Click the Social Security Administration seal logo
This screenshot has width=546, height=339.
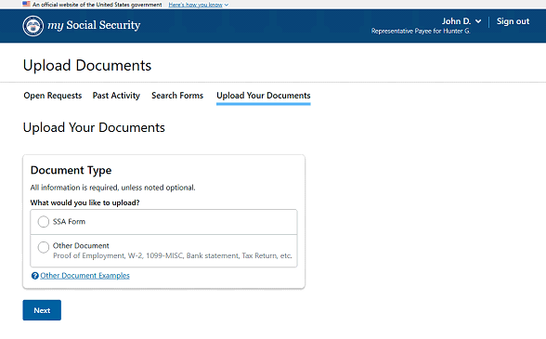33,26
